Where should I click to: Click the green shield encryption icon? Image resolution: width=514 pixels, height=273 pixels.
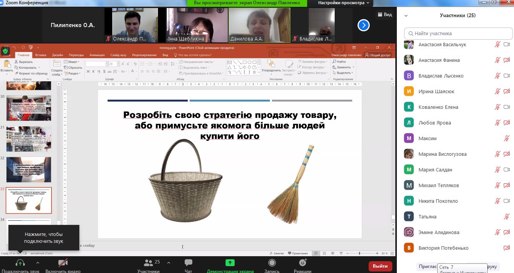click(5, 51)
